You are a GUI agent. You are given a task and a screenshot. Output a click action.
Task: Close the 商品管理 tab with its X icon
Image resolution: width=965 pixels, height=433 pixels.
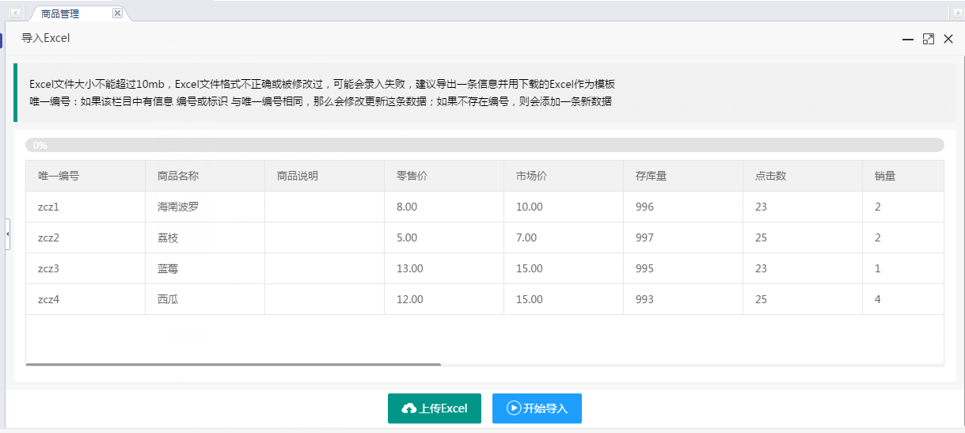click(x=117, y=13)
